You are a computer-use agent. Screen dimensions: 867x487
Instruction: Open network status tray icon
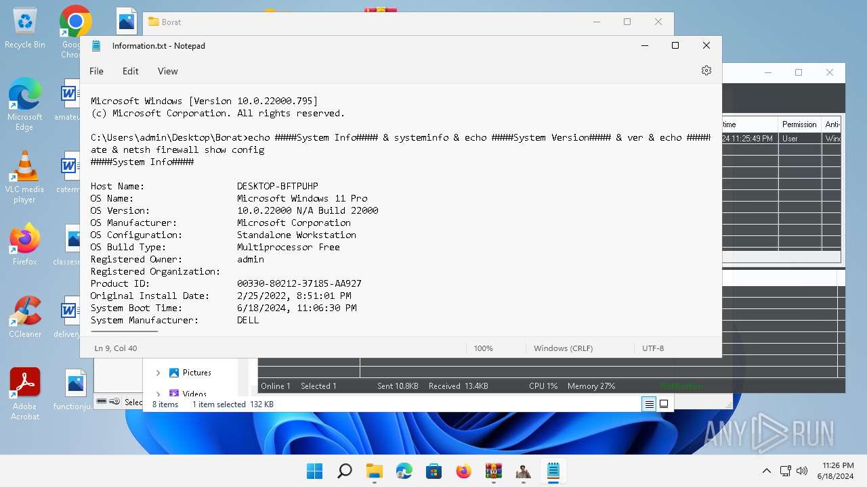786,471
